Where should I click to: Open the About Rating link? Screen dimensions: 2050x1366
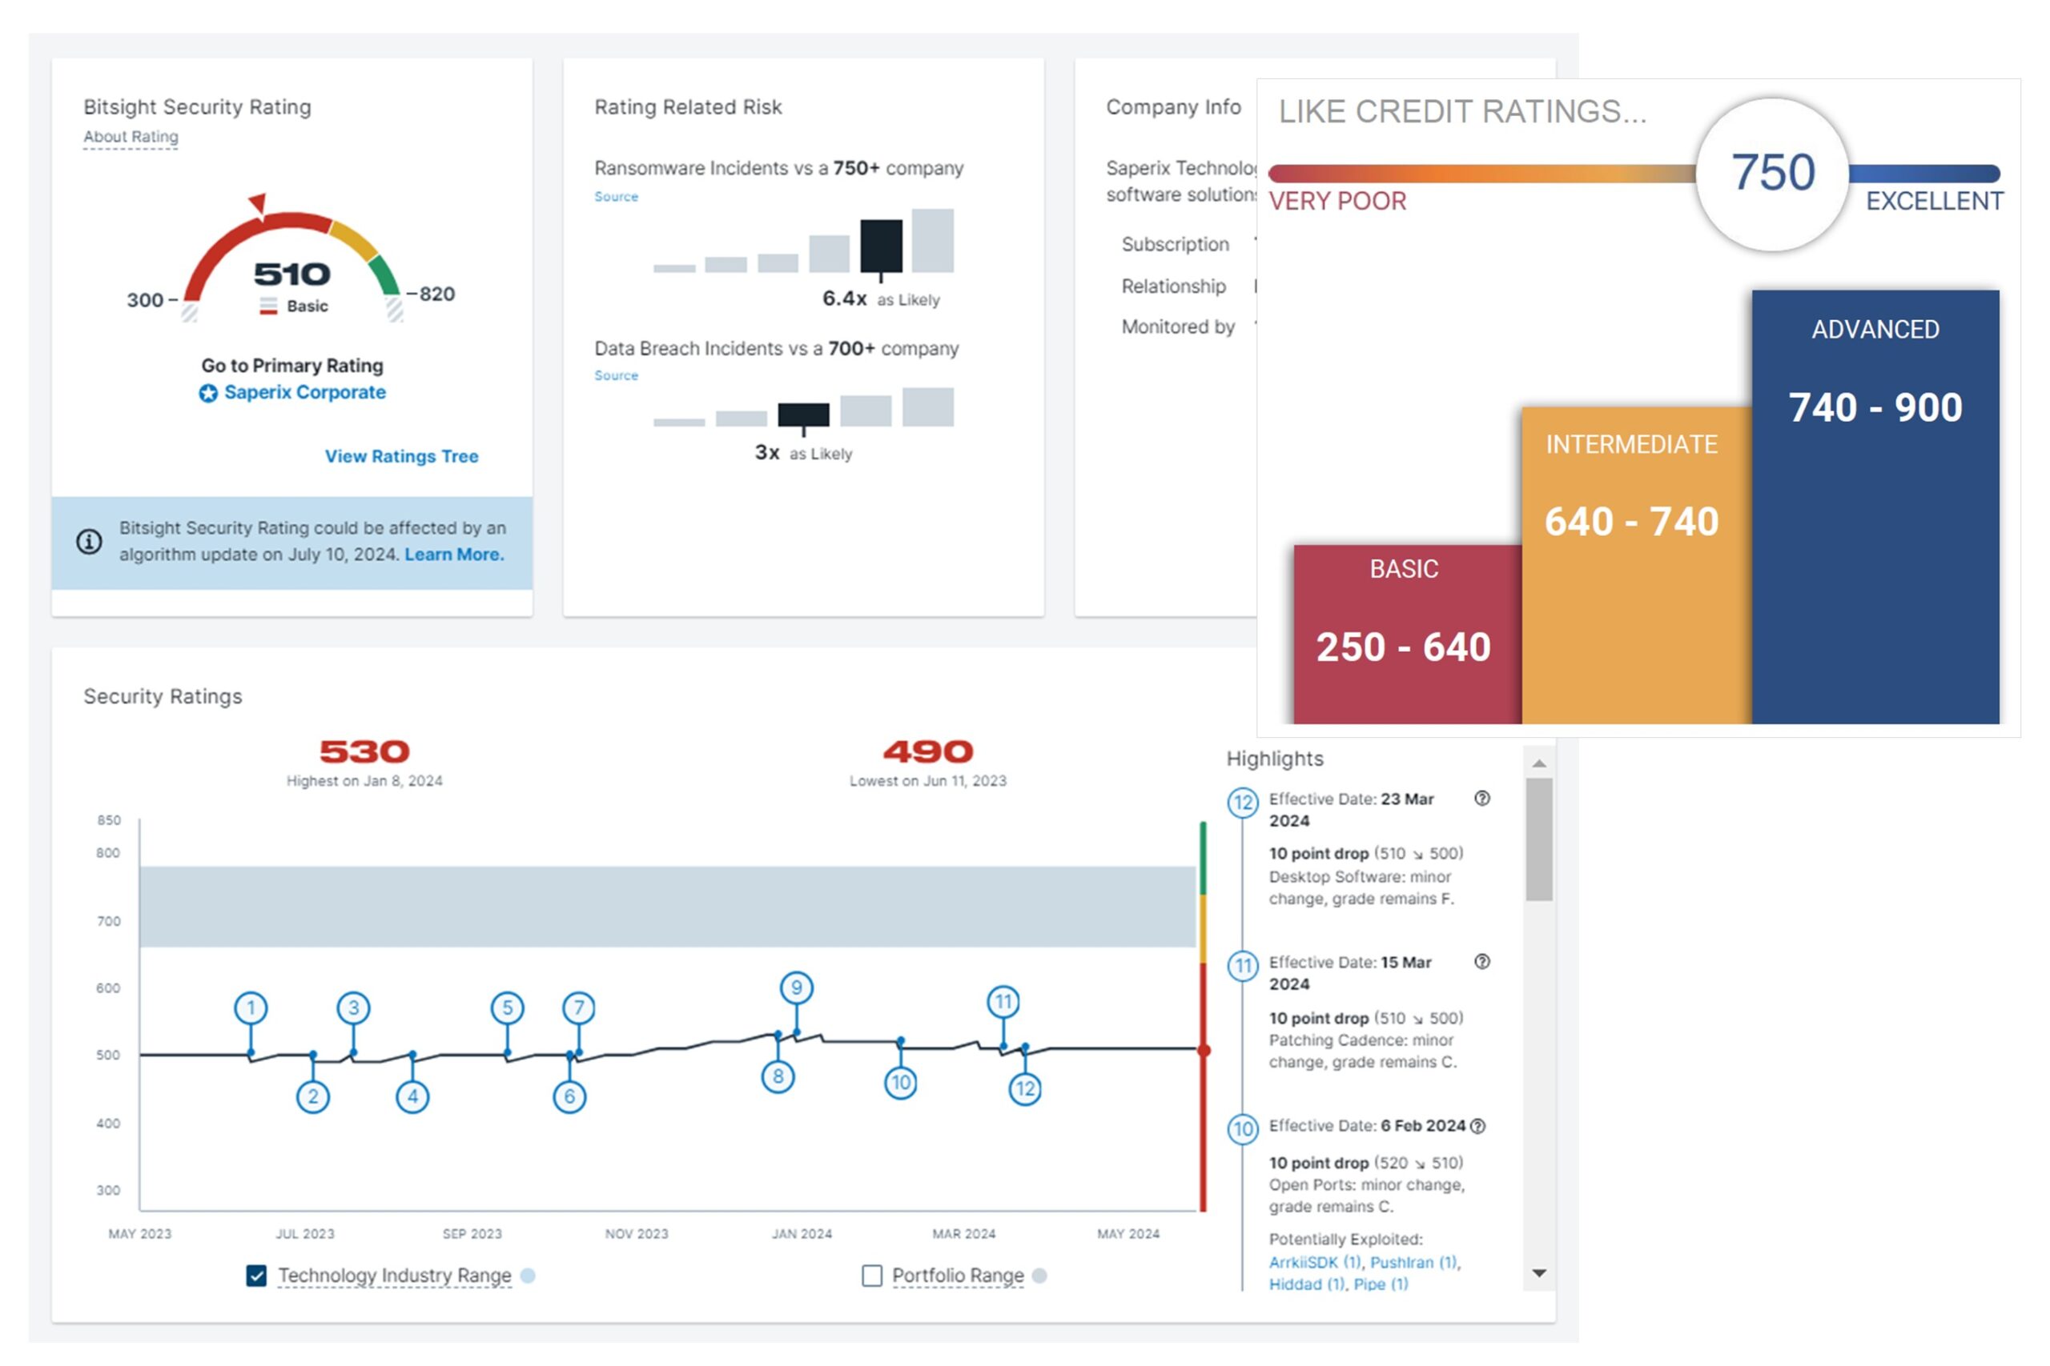(131, 137)
